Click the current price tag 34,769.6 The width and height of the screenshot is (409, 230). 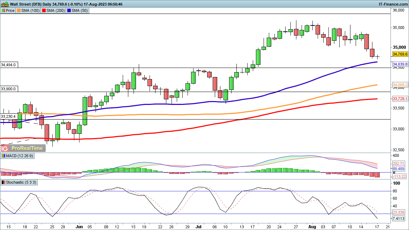tap(400, 54)
